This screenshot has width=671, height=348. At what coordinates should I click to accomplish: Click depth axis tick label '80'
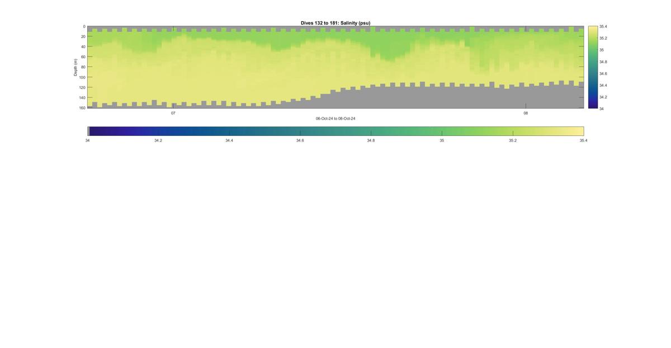(83, 67)
